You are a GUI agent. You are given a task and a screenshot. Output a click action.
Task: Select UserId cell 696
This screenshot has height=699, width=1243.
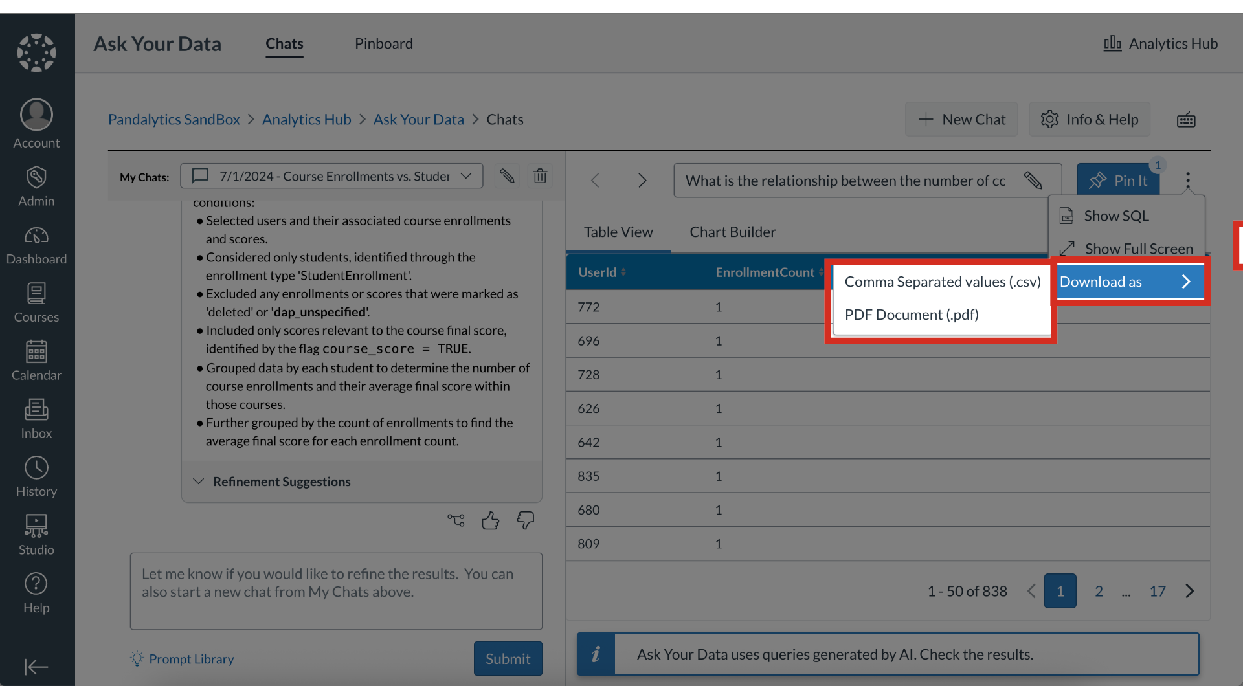[588, 340]
